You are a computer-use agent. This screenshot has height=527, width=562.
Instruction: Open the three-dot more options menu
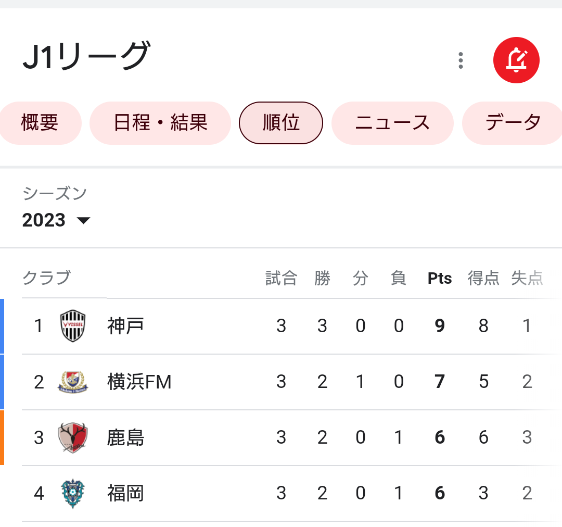pos(461,60)
